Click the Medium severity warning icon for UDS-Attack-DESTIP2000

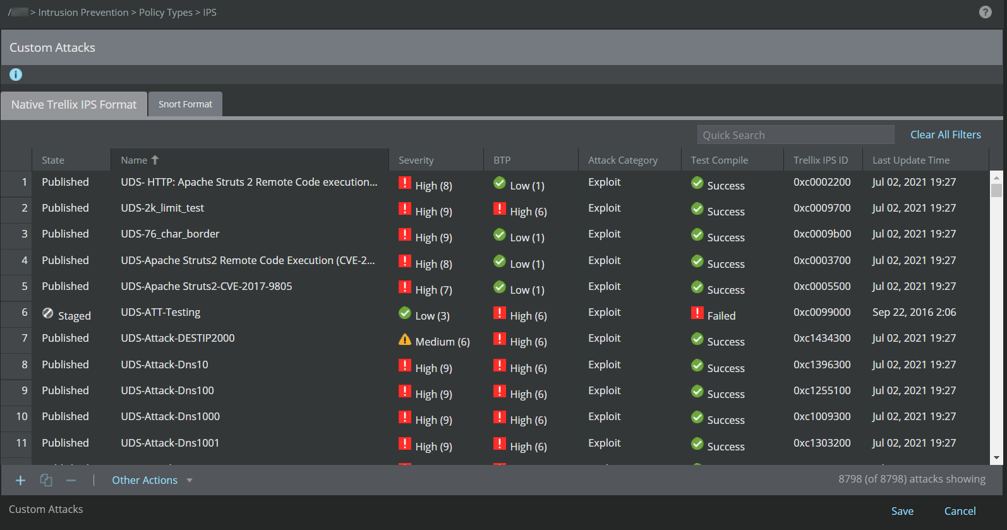(405, 339)
